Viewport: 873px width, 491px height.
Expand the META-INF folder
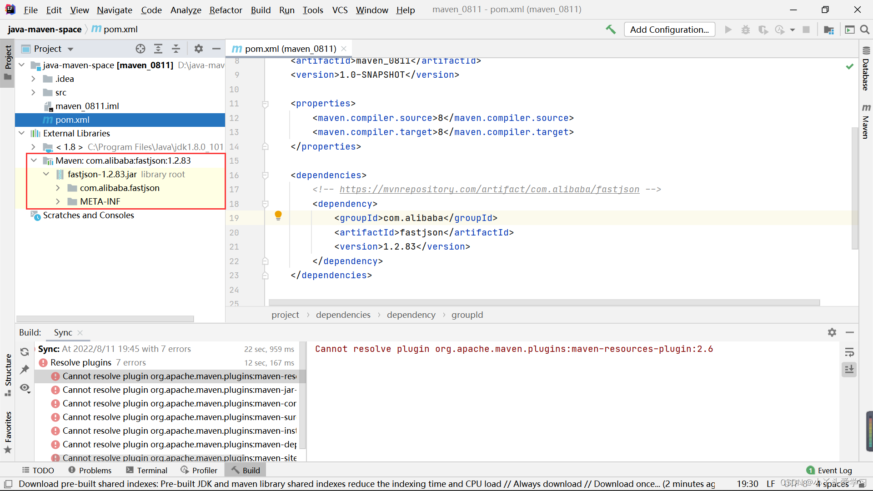tap(58, 201)
